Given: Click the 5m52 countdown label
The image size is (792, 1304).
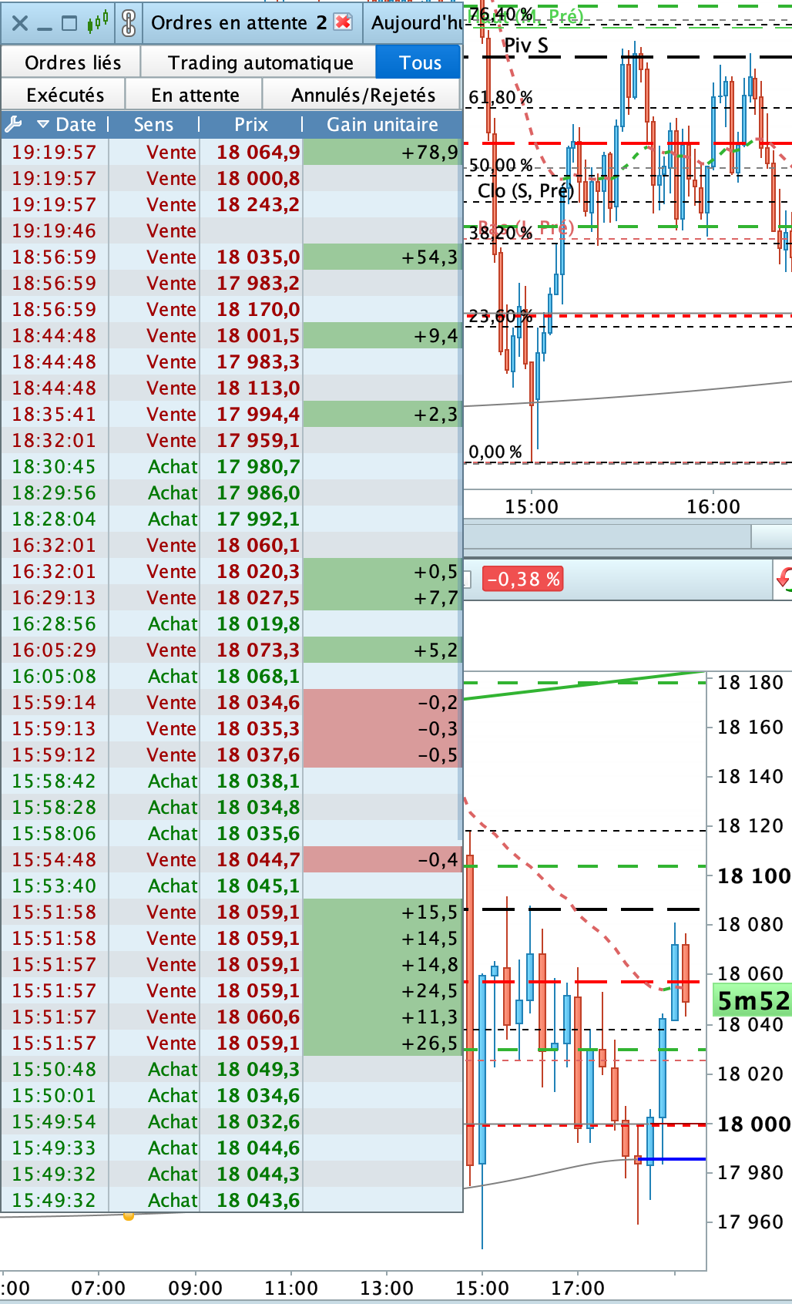Looking at the screenshot, I should click(x=753, y=1000).
